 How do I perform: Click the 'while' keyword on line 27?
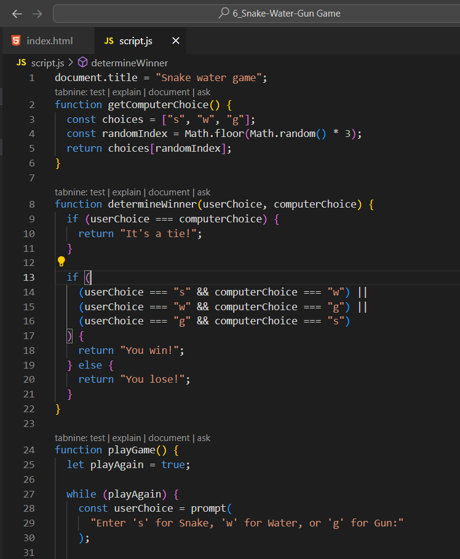click(x=81, y=494)
